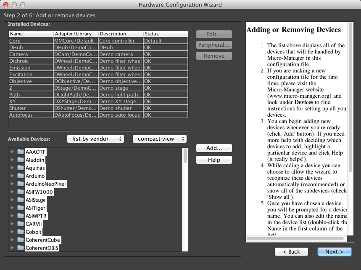Click 'Demo auto focus' description cell

tap(121, 115)
